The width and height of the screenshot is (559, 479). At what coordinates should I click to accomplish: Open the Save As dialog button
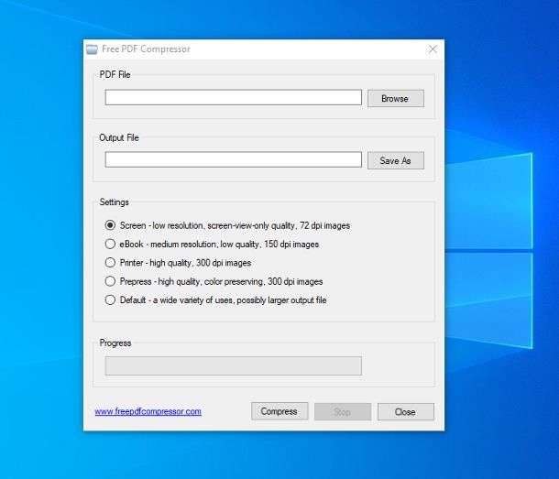[x=396, y=161]
